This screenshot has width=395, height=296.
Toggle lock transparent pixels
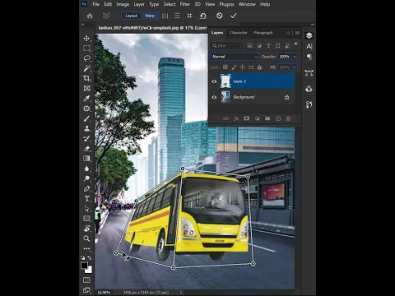[x=225, y=67]
